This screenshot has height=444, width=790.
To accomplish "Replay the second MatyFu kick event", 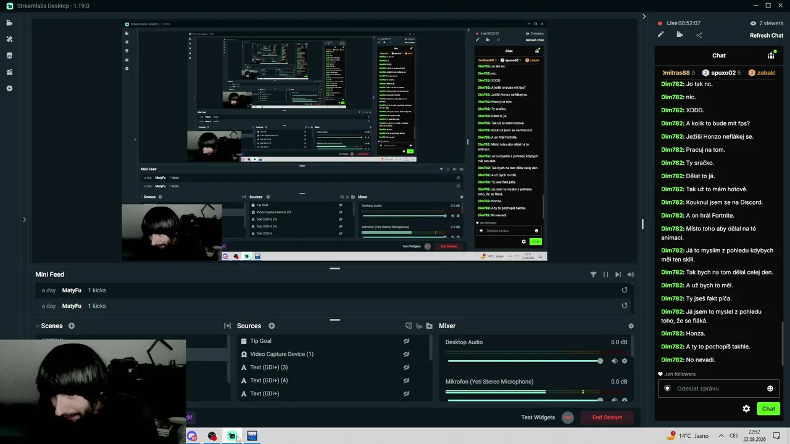I will pyautogui.click(x=625, y=306).
